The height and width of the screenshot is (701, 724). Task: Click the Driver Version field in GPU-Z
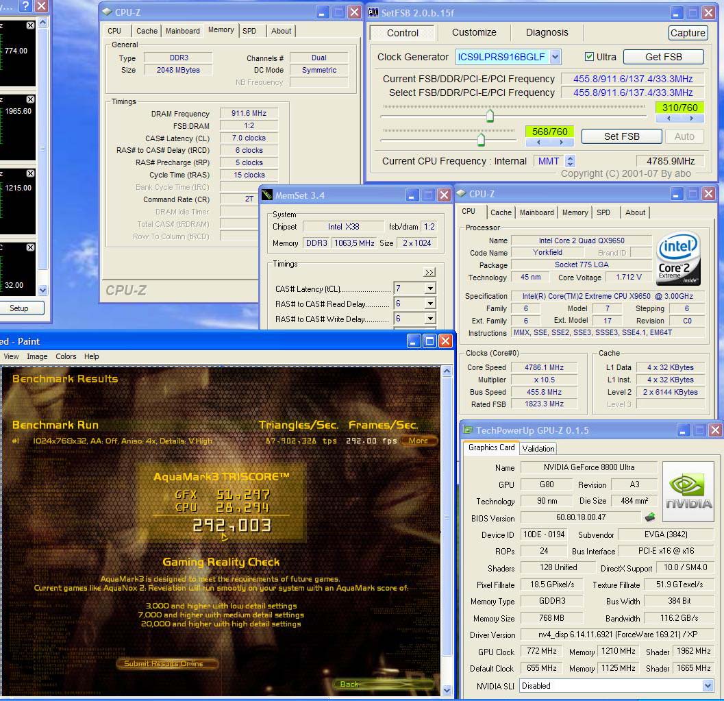pyautogui.click(x=617, y=635)
